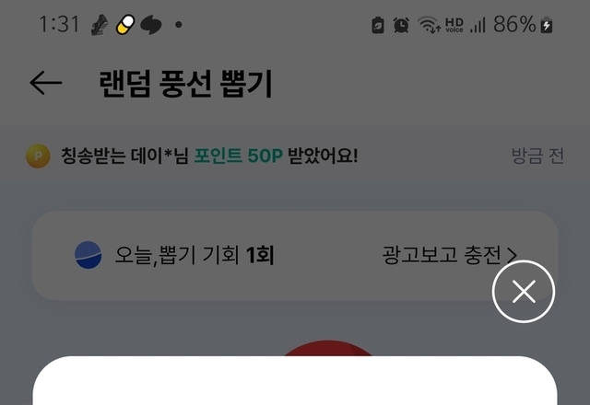The height and width of the screenshot is (405, 590).
Task: Tap the 오늘,뽑기 기회 1회 label
Action: tap(195, 255)
